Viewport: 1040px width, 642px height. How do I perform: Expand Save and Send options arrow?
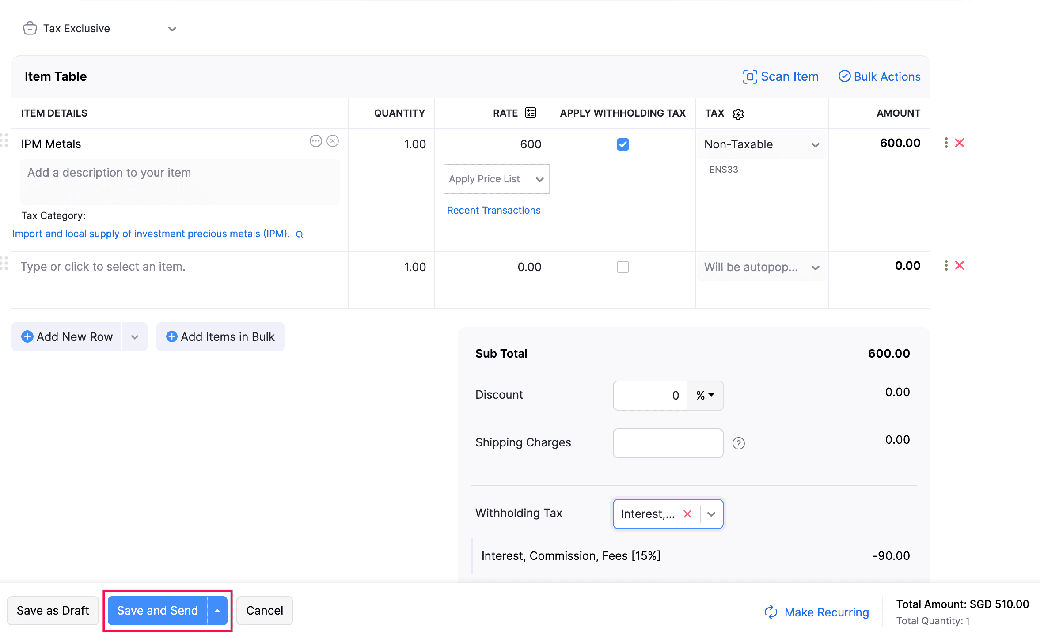coord(217,611)
